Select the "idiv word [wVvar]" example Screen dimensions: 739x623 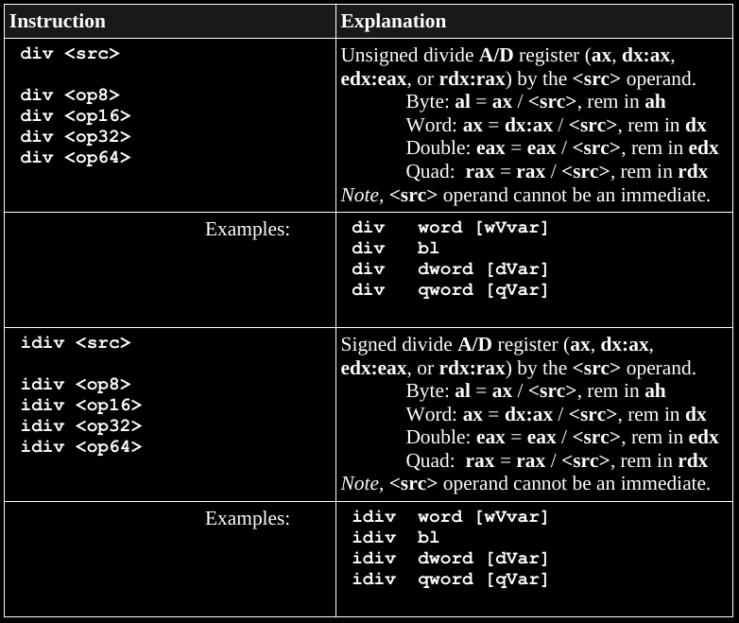[450, 517]
